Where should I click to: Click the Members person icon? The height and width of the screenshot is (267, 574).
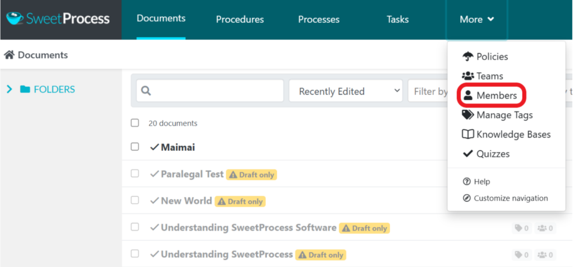coord(468,96)
